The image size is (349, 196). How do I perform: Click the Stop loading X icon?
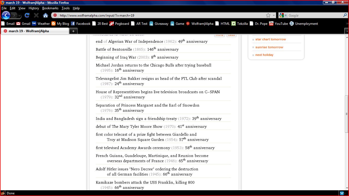[36, 16]
